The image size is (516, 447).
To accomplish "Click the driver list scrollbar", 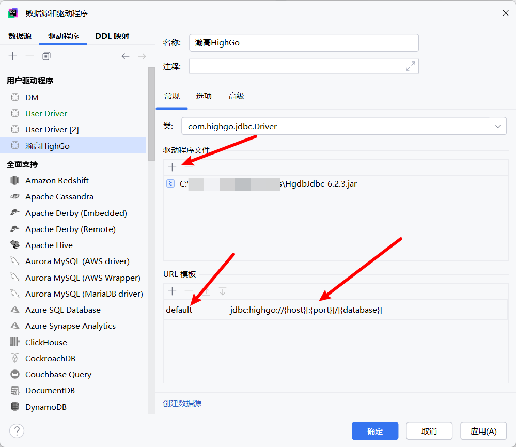I will [x=151, y=114].
